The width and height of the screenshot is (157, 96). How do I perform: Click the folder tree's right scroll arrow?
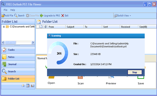(33, 42)
